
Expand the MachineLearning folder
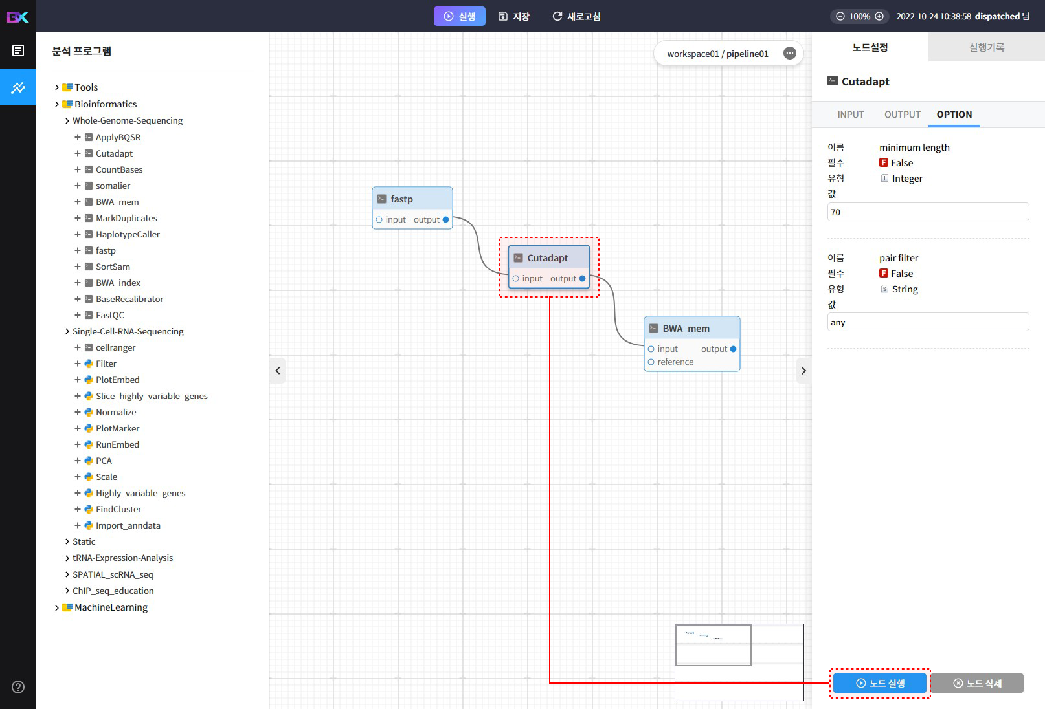pos(57,608)
